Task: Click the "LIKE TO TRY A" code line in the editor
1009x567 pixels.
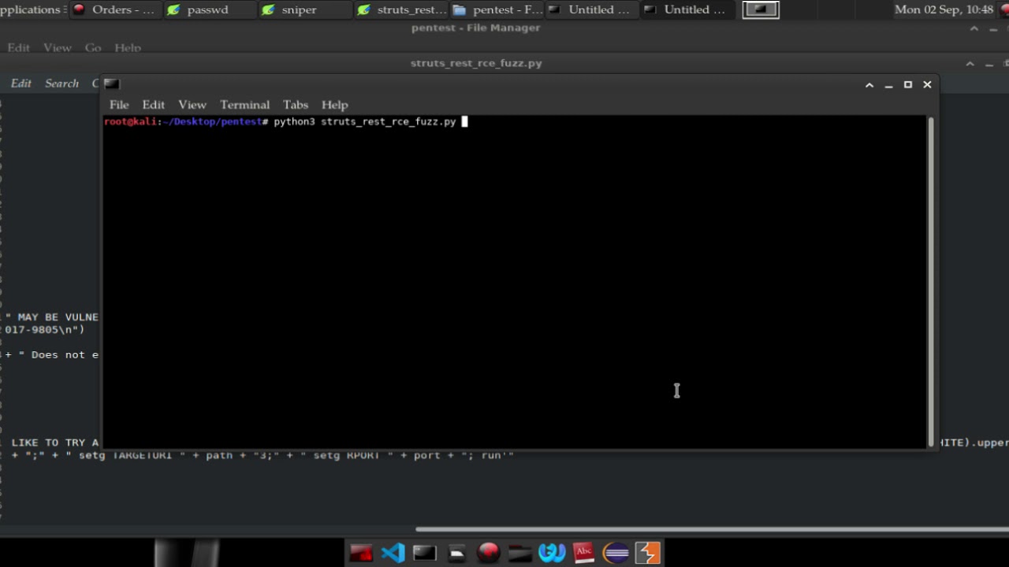Action: [x=55, y=443]
